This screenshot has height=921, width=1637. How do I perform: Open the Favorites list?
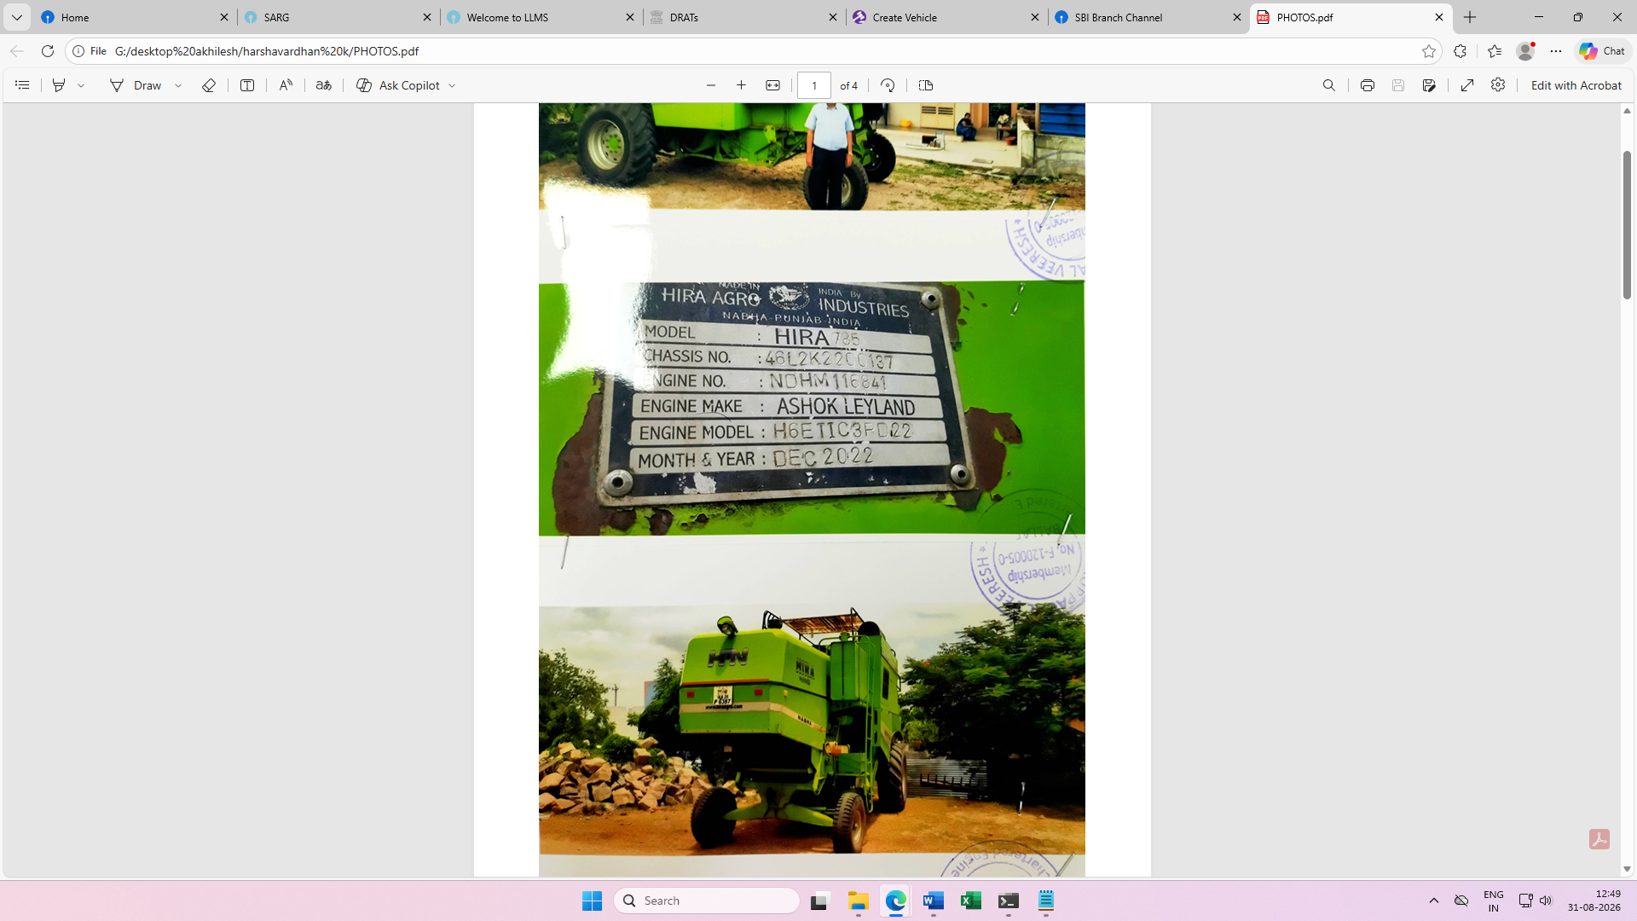[1495, 51]
